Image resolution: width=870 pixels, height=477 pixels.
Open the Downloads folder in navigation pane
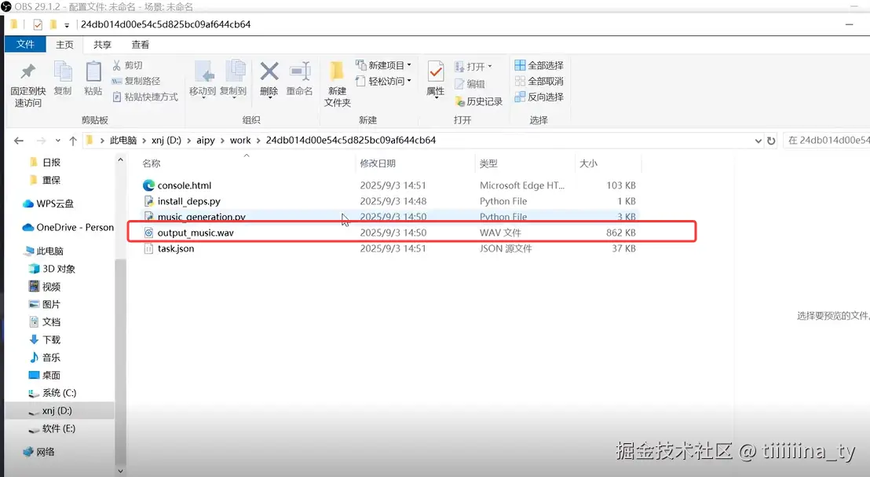click(45, 339)
